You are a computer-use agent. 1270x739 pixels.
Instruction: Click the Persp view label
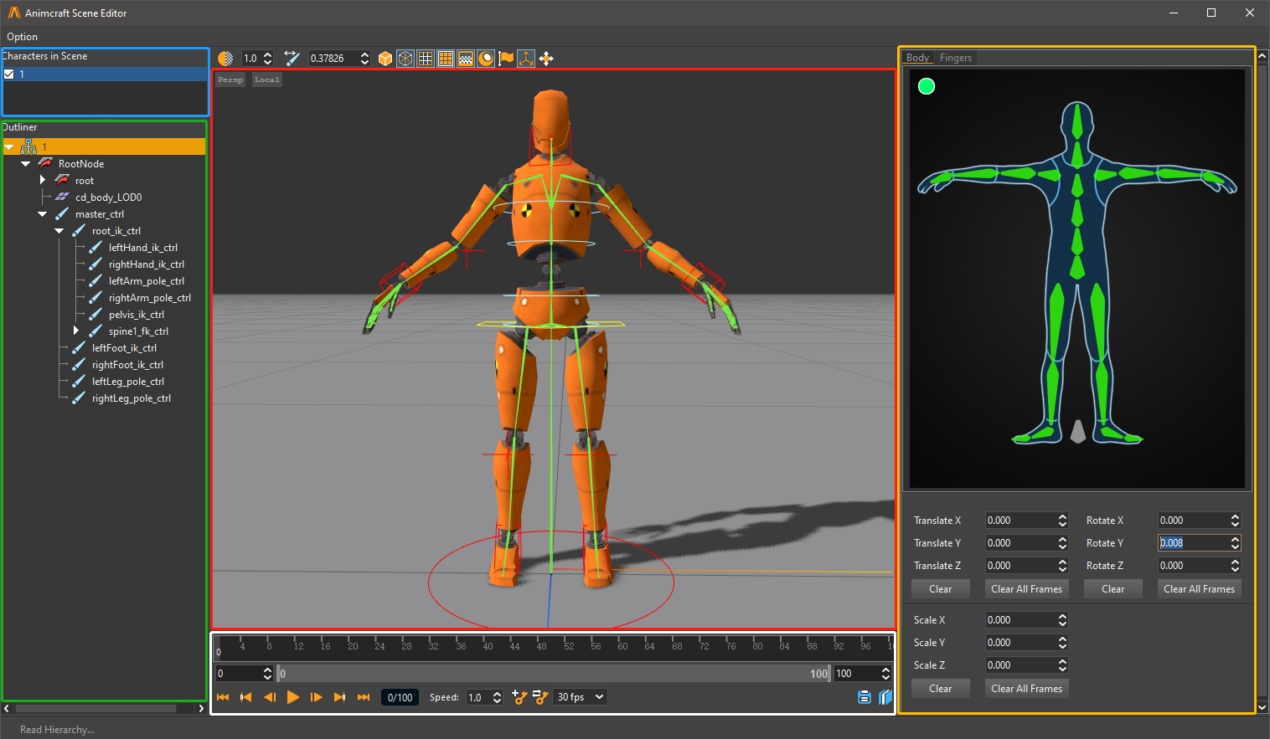tap(230, 80)
